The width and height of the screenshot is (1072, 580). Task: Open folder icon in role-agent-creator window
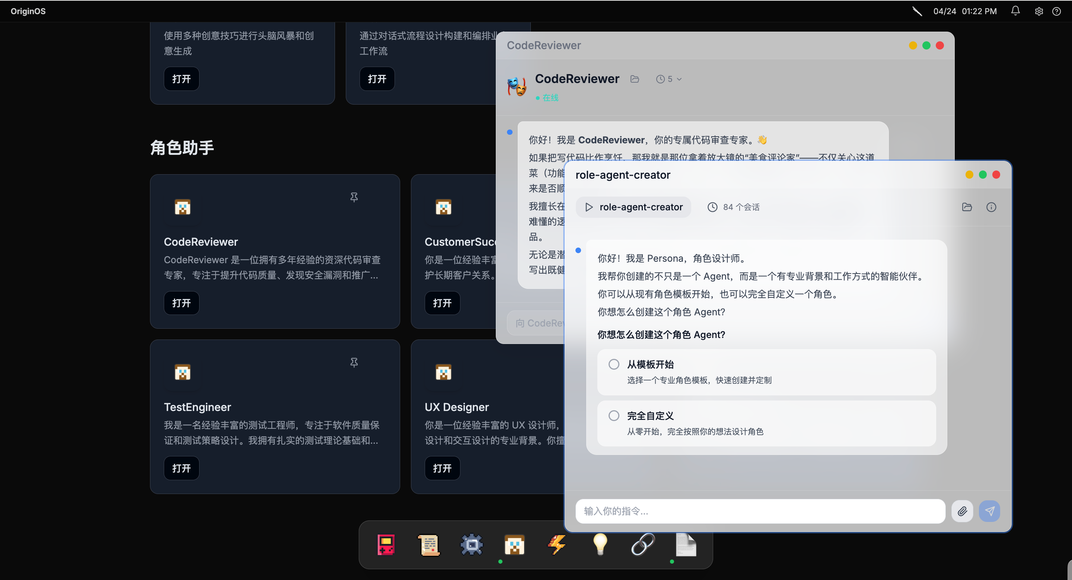(967, 207)
